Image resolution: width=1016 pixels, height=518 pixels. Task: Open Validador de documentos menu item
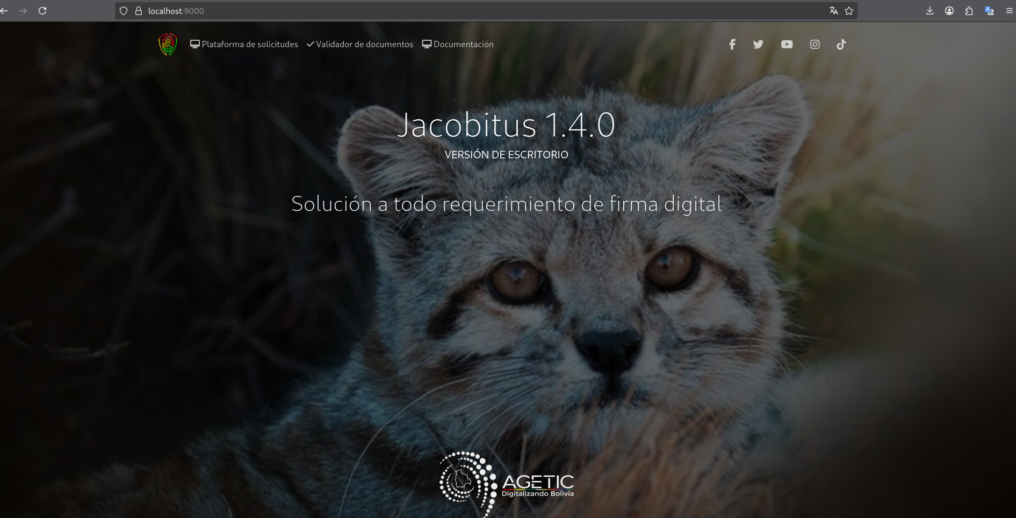pyautogui.click(x=360, y=45)
